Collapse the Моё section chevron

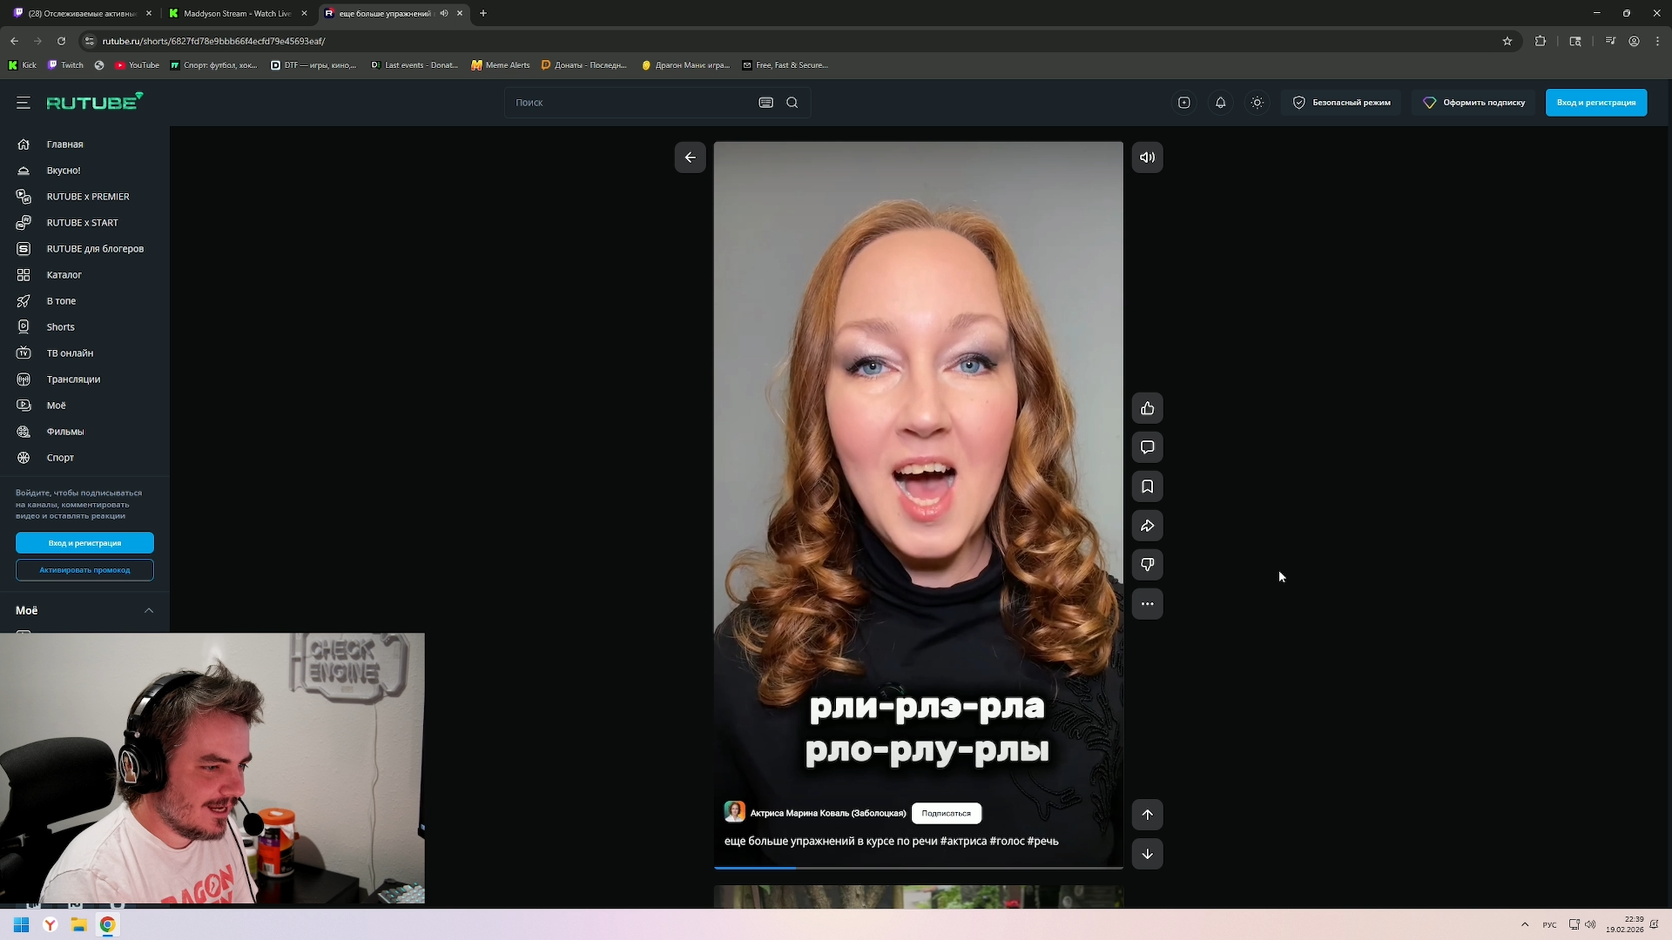149,610
